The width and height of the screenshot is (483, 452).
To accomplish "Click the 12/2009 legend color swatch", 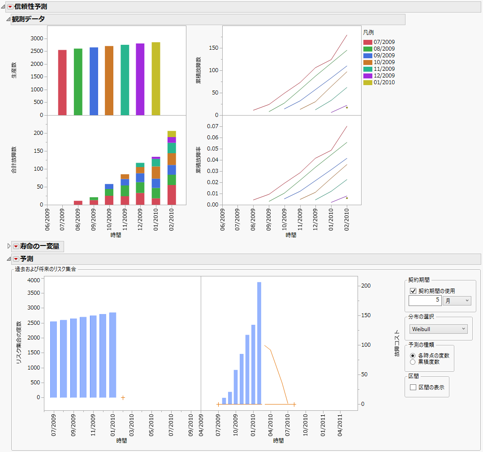I will [368, 76].
